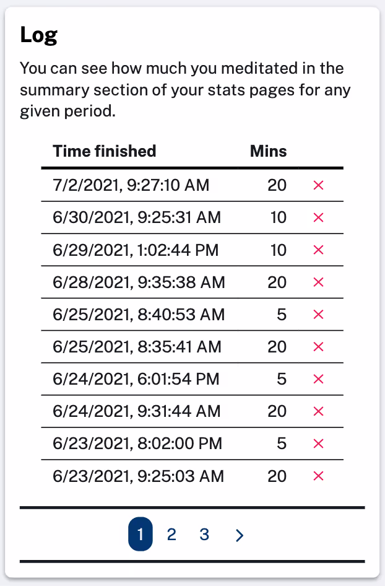The height and width of the screenshot is (586, 385).
Task: Delete the 6/25/2021, 8:40:53 AM entry
Action: coord(318,315)
